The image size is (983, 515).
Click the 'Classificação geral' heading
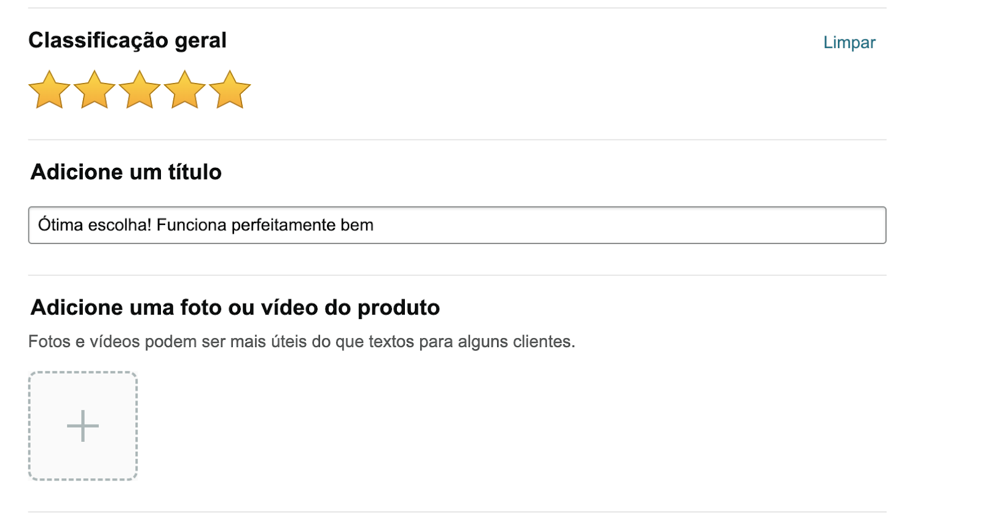(127, 41)
